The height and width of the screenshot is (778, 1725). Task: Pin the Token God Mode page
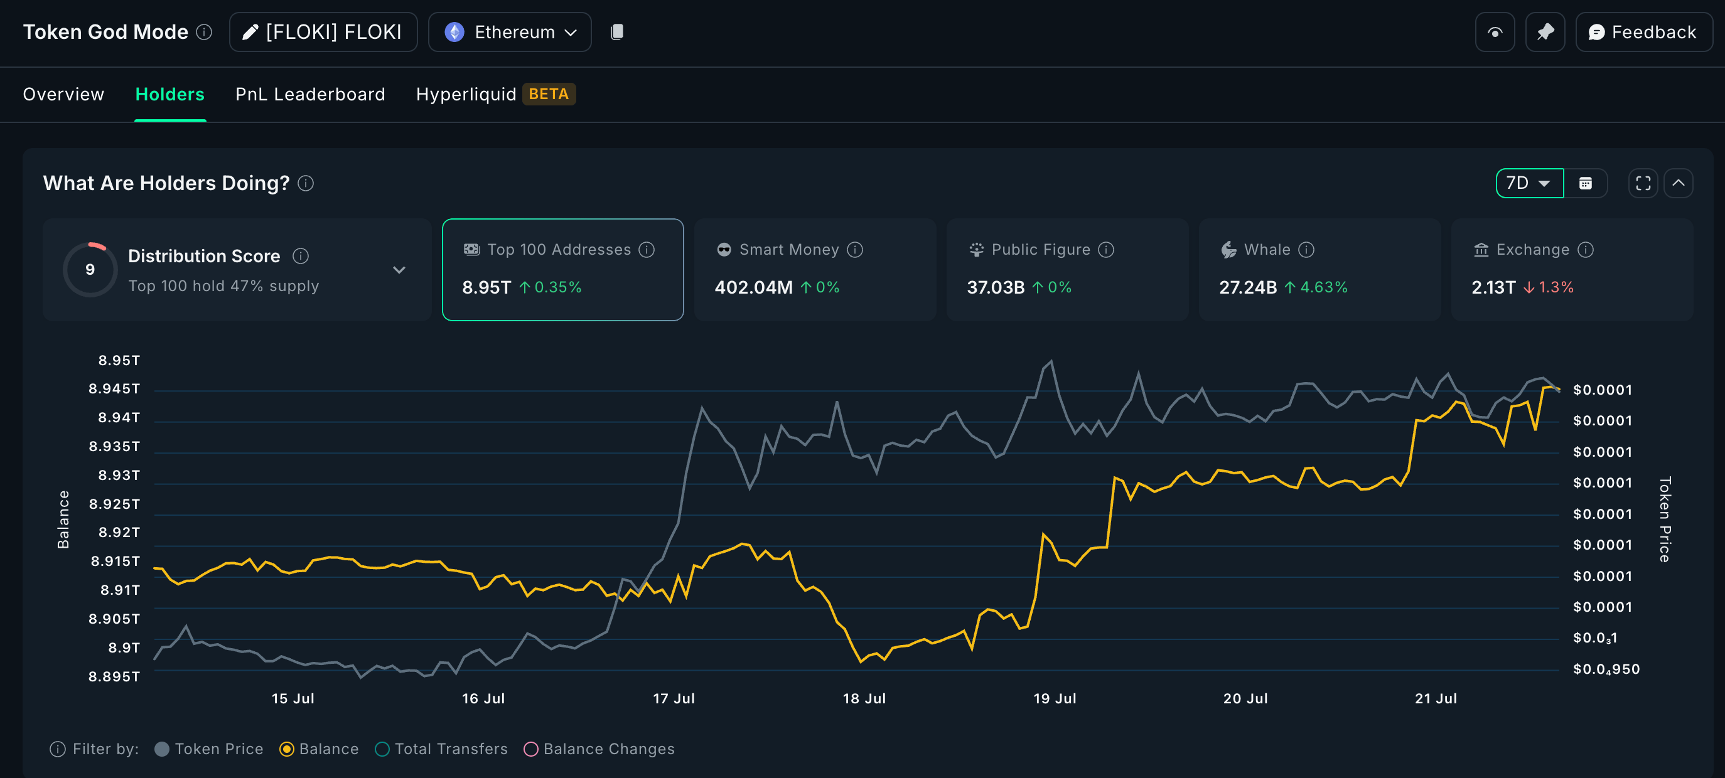1545,31
